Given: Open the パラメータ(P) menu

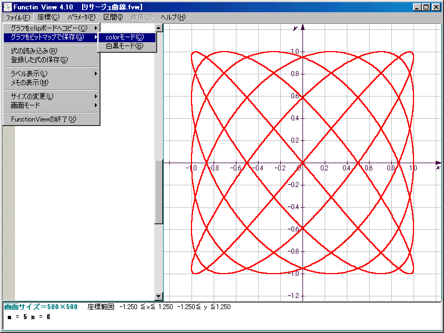Looking at the screenshot, I should point(82,17).
